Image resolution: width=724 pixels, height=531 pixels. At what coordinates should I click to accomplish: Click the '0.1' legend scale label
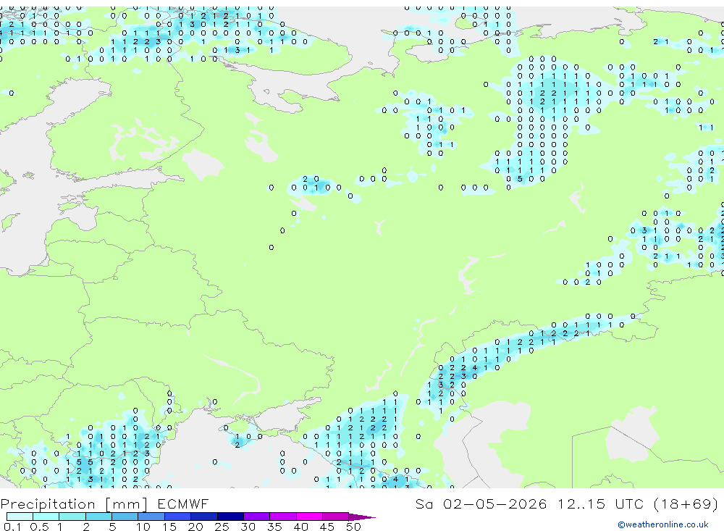(12, 527)
